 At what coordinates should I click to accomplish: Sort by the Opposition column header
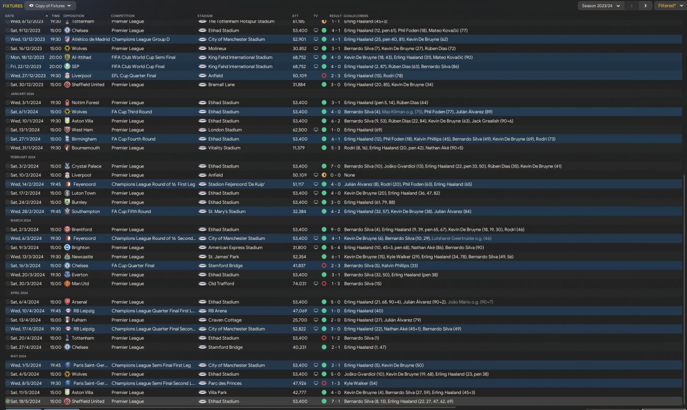[x=74, y=16]
